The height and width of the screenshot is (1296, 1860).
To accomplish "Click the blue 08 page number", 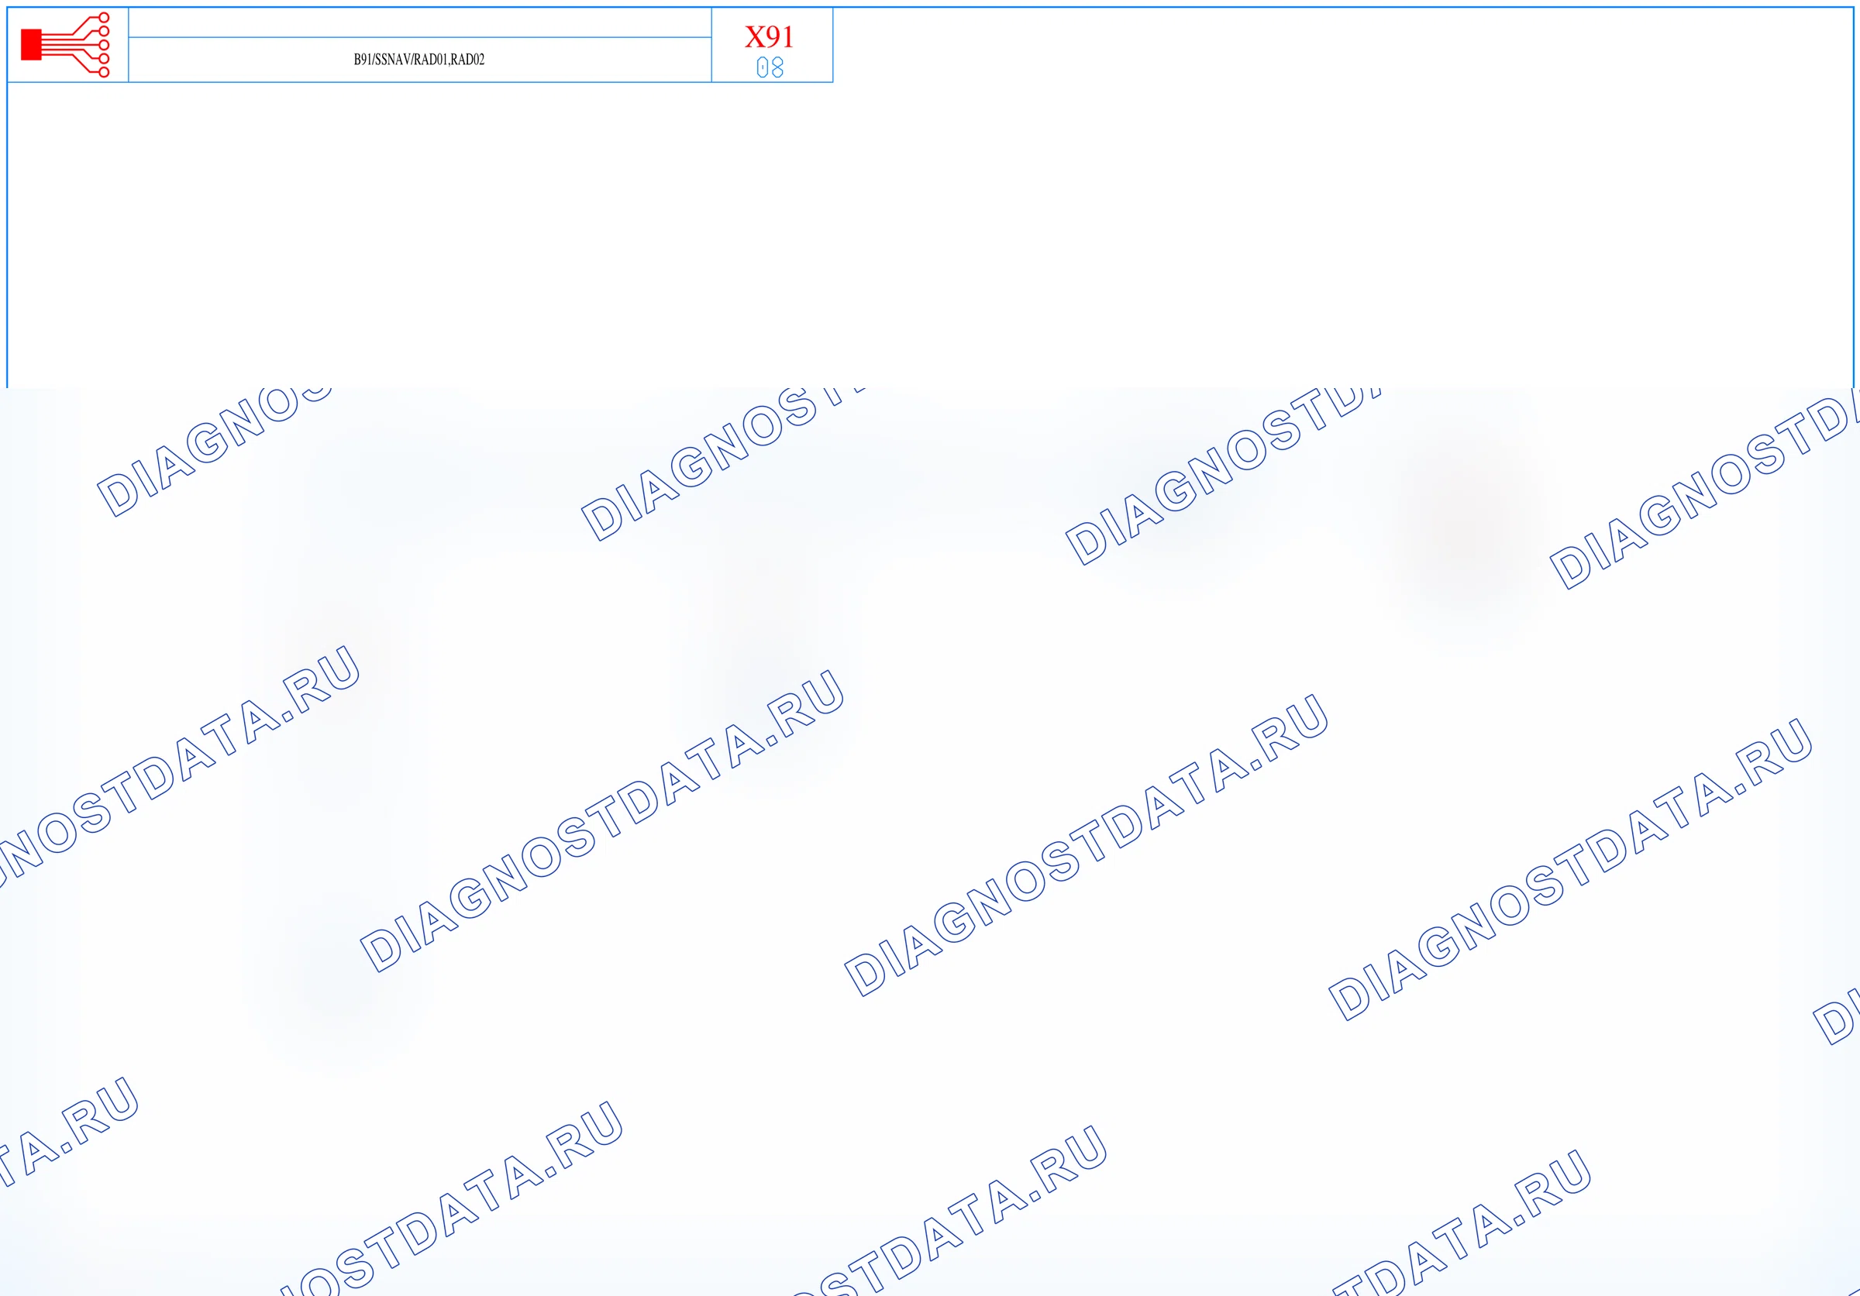I will coord(770,67).
